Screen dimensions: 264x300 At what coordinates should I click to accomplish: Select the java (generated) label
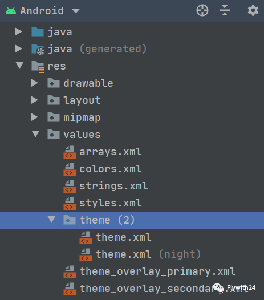[97, 49]
